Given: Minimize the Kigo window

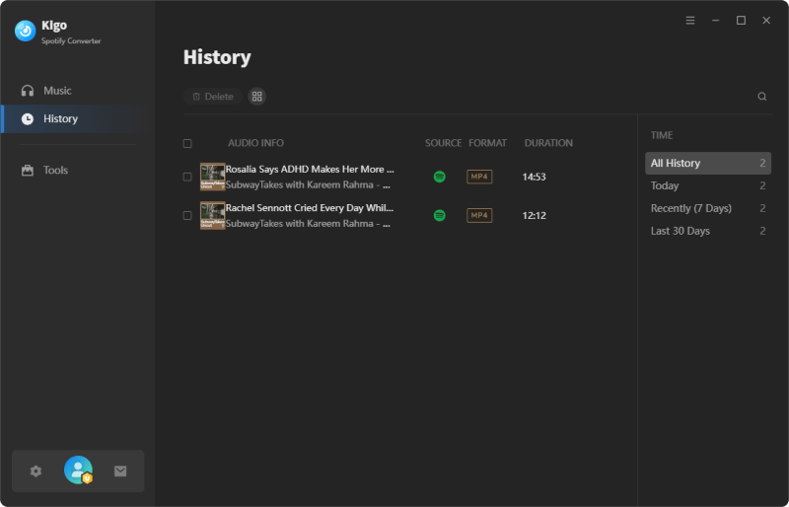Looking at the screenshot, I should click(716, 20).
